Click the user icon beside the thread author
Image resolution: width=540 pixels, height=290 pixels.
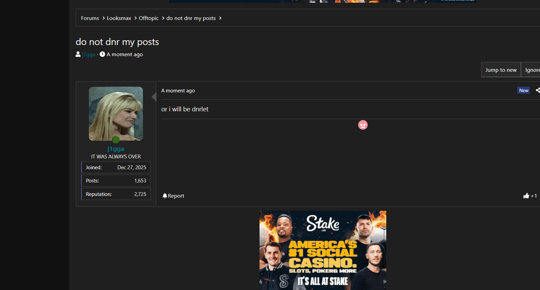pos(78,54)
